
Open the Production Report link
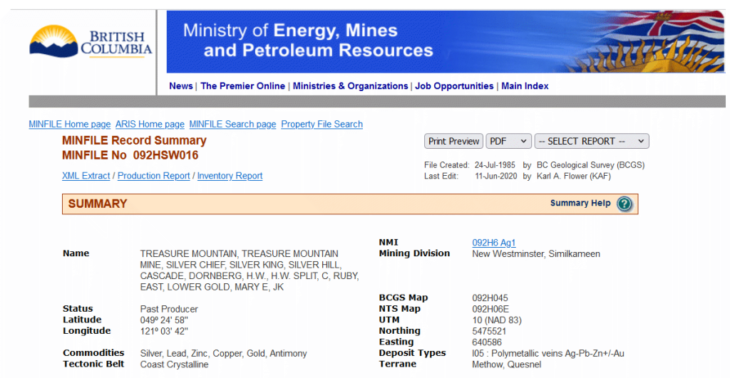154,176
